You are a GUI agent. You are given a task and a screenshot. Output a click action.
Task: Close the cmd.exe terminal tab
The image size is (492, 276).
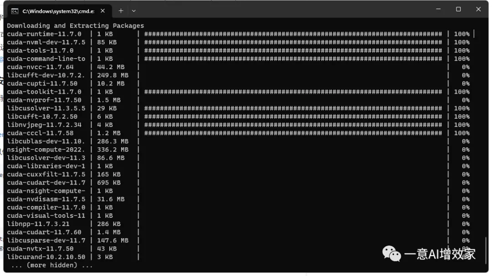pyautogui.click(x=102, y=11)
